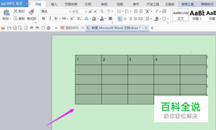Toggle Underline formatting
This screenshot has width=216, height=130.
(x=56, y=18)
